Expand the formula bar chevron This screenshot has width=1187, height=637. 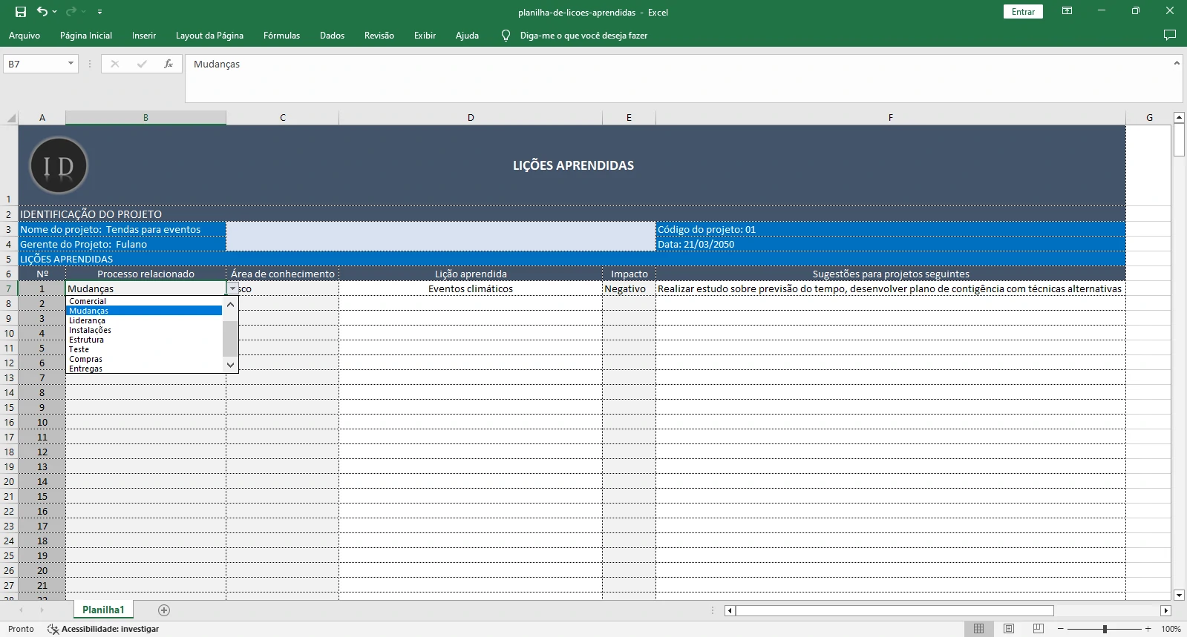(x=1177, y=64)
